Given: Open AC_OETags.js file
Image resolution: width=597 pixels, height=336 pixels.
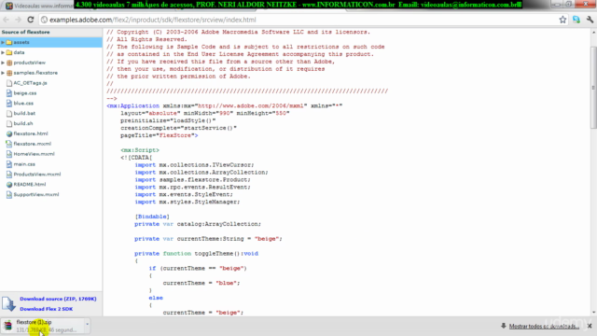Looking at the screenshot, I should (x=30, y=83).
